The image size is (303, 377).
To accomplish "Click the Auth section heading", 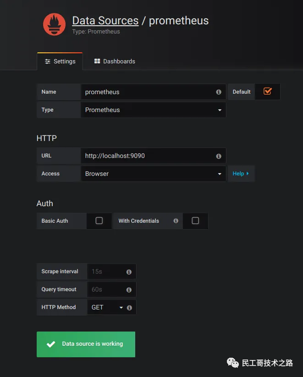I will tap(44, 203).
